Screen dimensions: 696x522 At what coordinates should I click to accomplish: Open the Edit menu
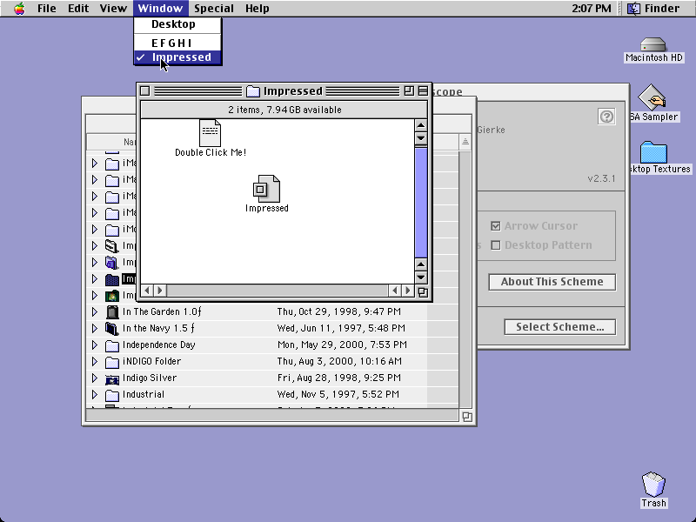coord(78,8)
